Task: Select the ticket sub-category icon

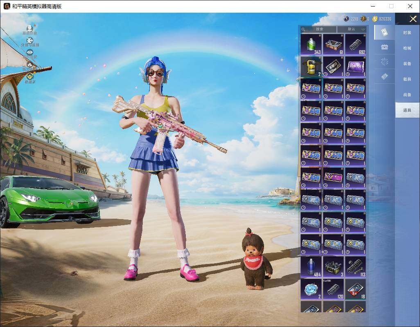Action: click(384, 76)
